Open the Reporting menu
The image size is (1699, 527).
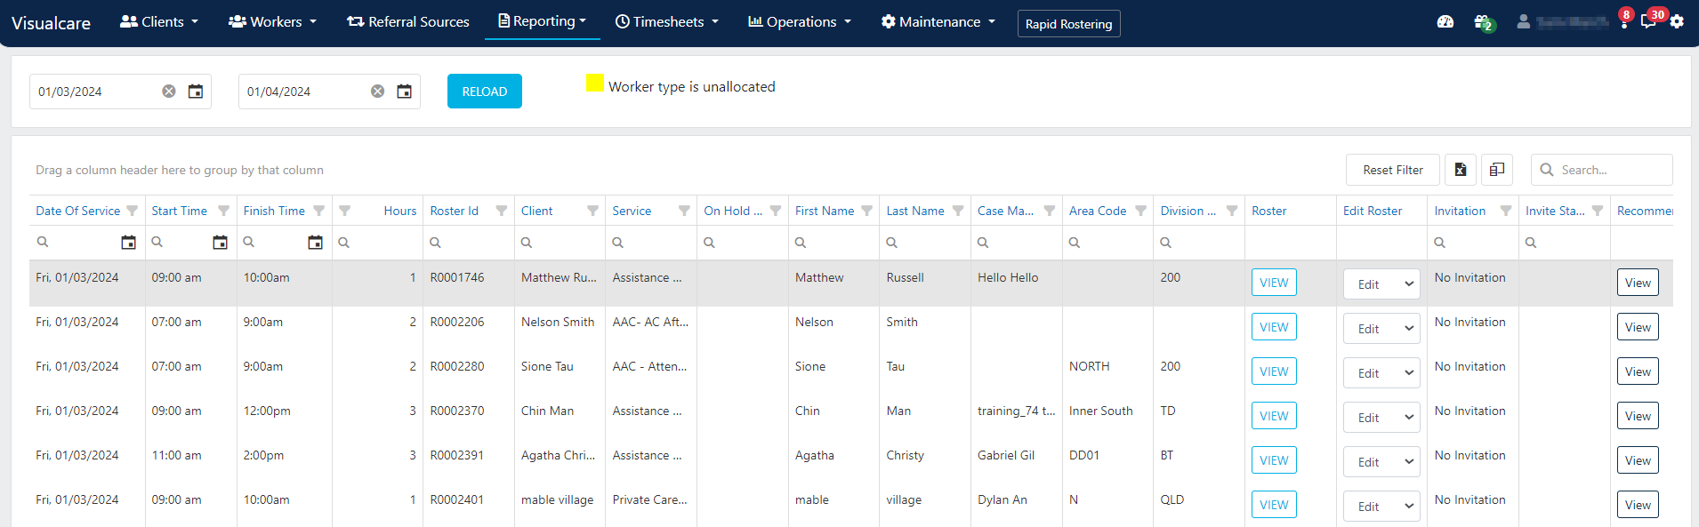(x=543, y=20)
